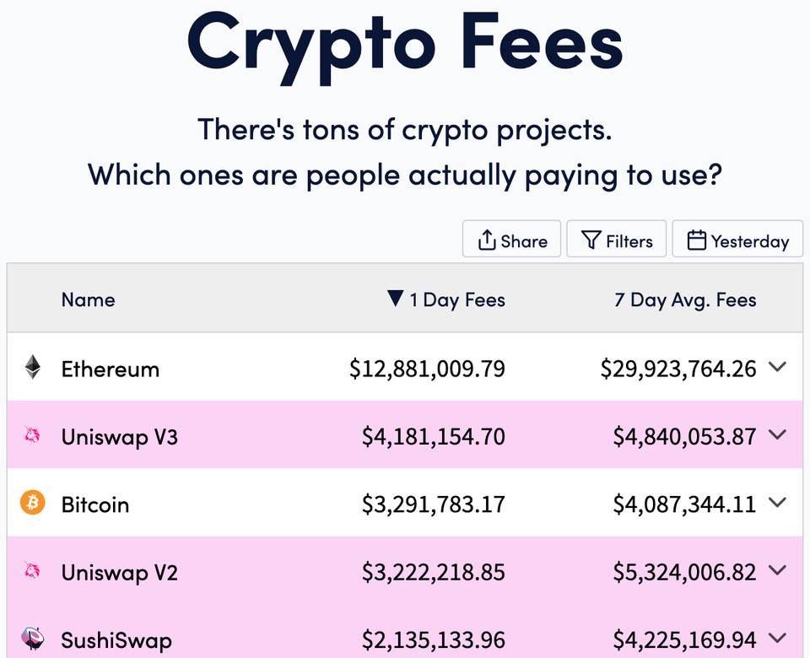This screenshot has height=658, width=810.
Task: Click the orange Bitcoin logo icon
Action: point(32,504)
